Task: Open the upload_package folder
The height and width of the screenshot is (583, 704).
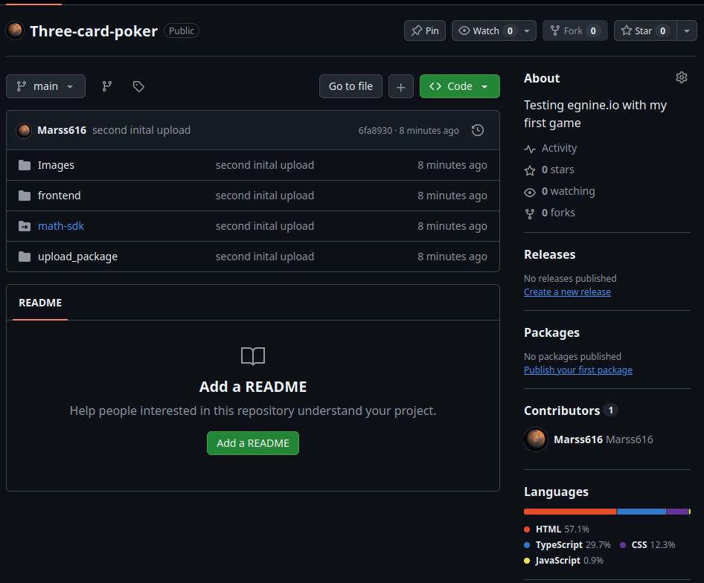Action: click(77, 257)
